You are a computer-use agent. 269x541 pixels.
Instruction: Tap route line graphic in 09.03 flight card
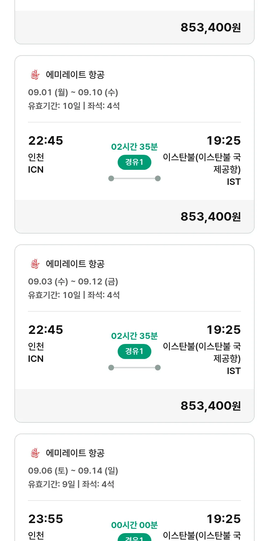coord(134,368)
